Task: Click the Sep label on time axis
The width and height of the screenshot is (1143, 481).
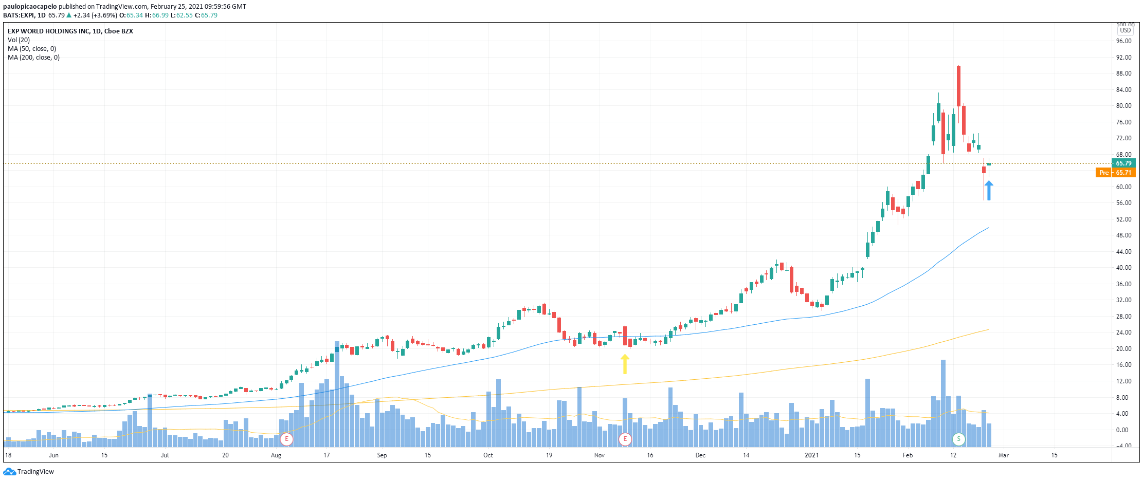Action: (382, 455)
